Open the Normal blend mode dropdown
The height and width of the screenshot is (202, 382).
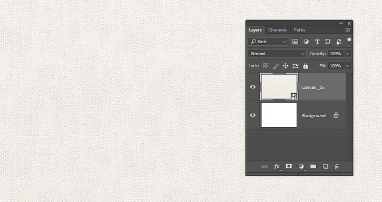[x=277, y=54]
